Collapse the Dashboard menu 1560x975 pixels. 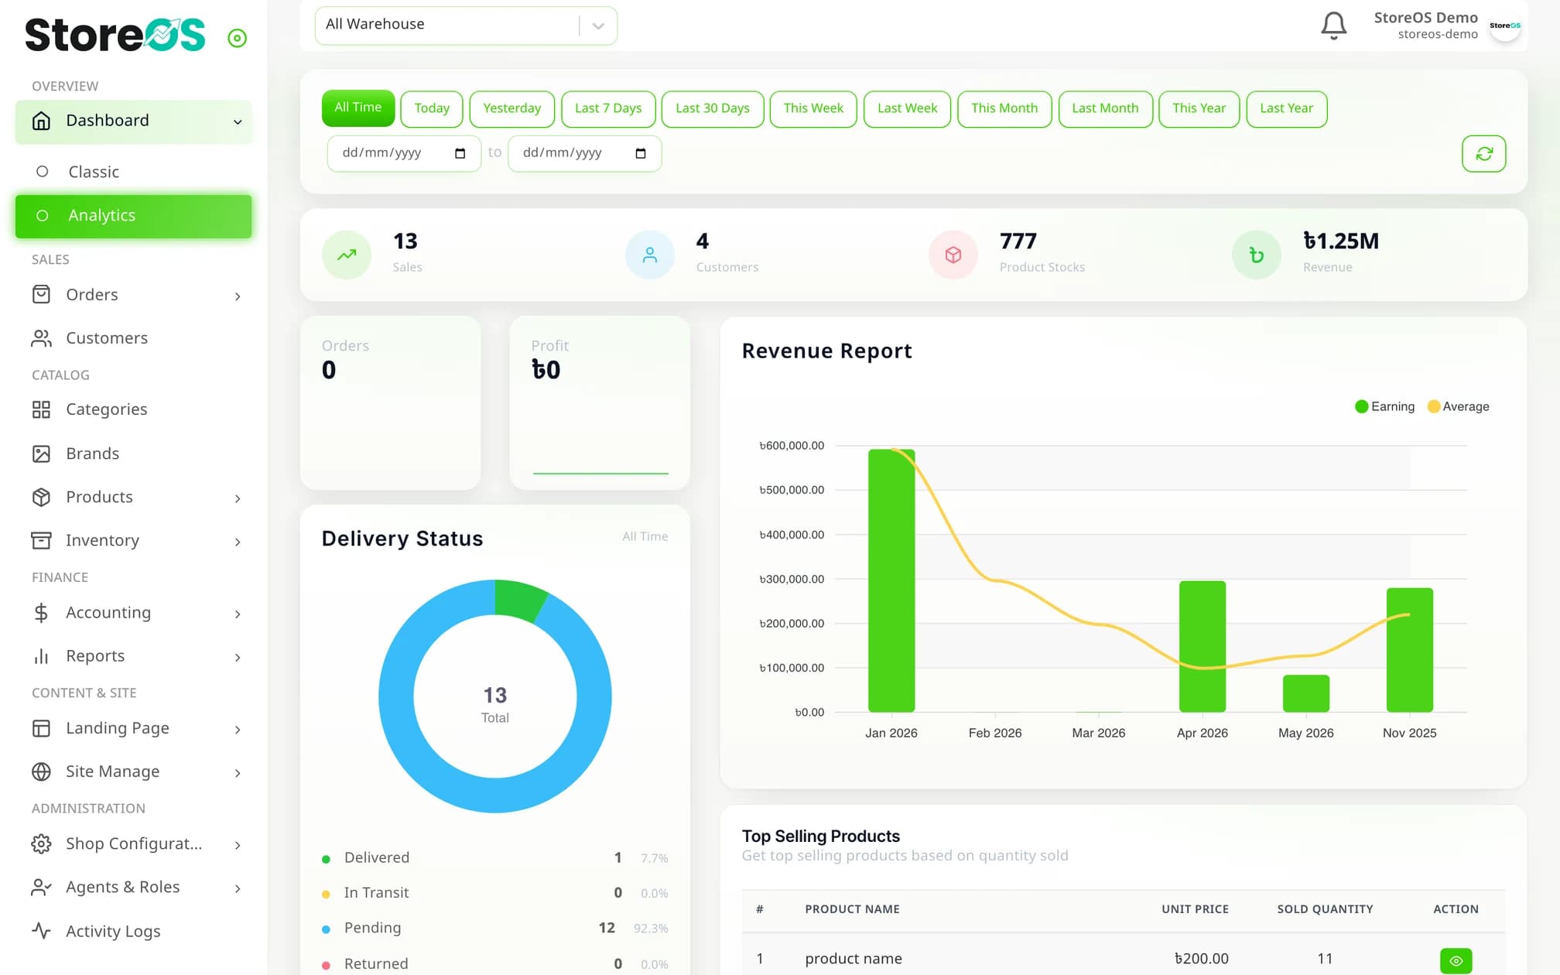(133, 121)
